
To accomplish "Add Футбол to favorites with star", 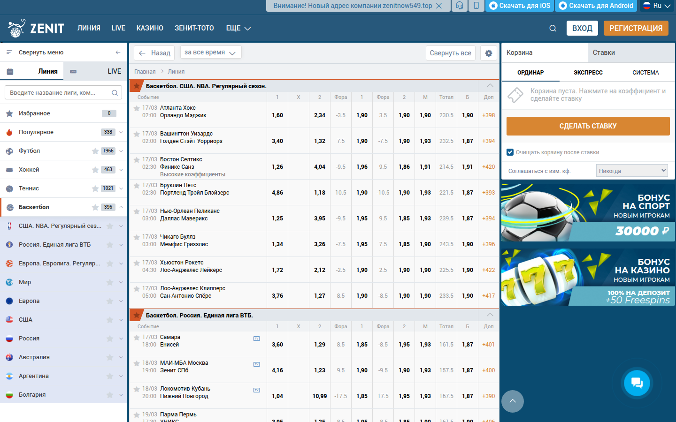I will tap(95, 151).
